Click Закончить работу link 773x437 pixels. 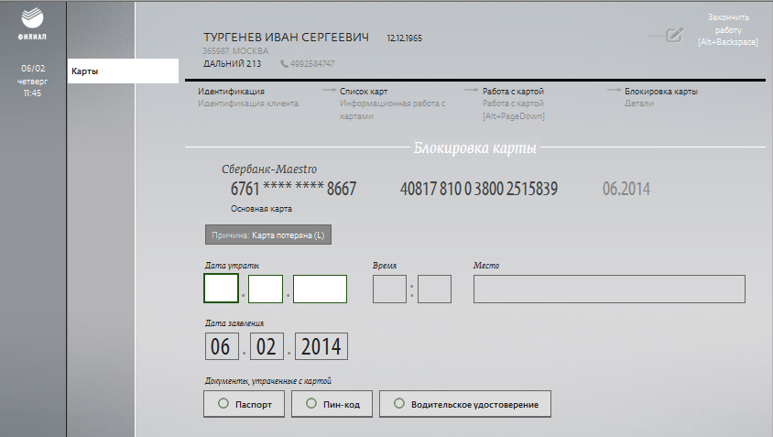click(x=728, y=29)
